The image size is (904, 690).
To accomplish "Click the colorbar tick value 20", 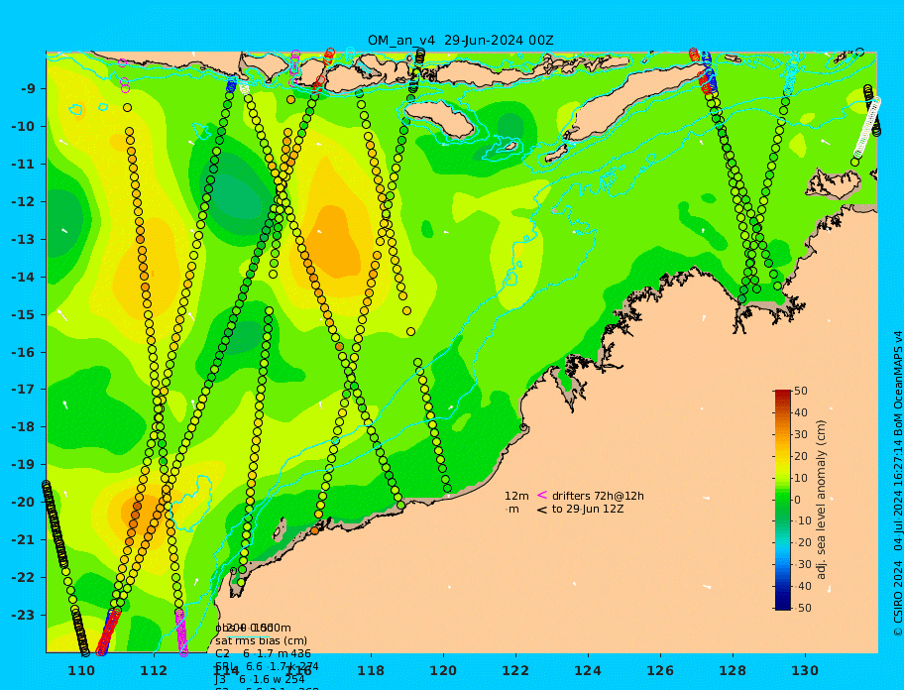I will 801,456.
